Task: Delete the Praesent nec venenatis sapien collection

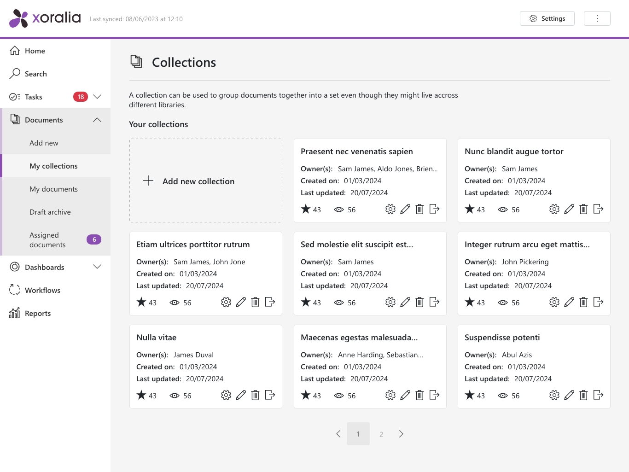Action: (x=419, y=210)
